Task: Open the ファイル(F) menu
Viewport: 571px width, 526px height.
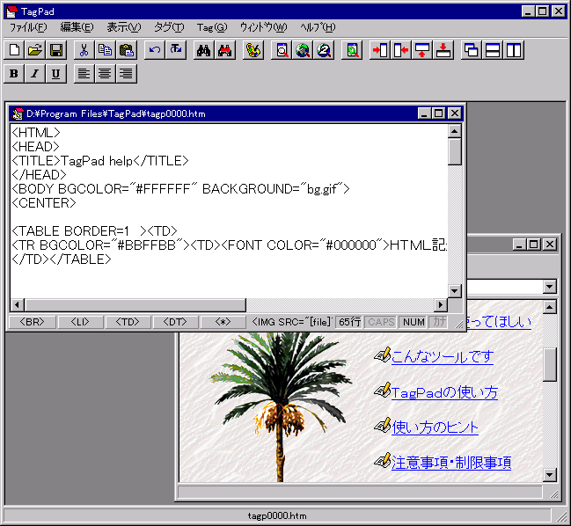Action: point(28,27)
